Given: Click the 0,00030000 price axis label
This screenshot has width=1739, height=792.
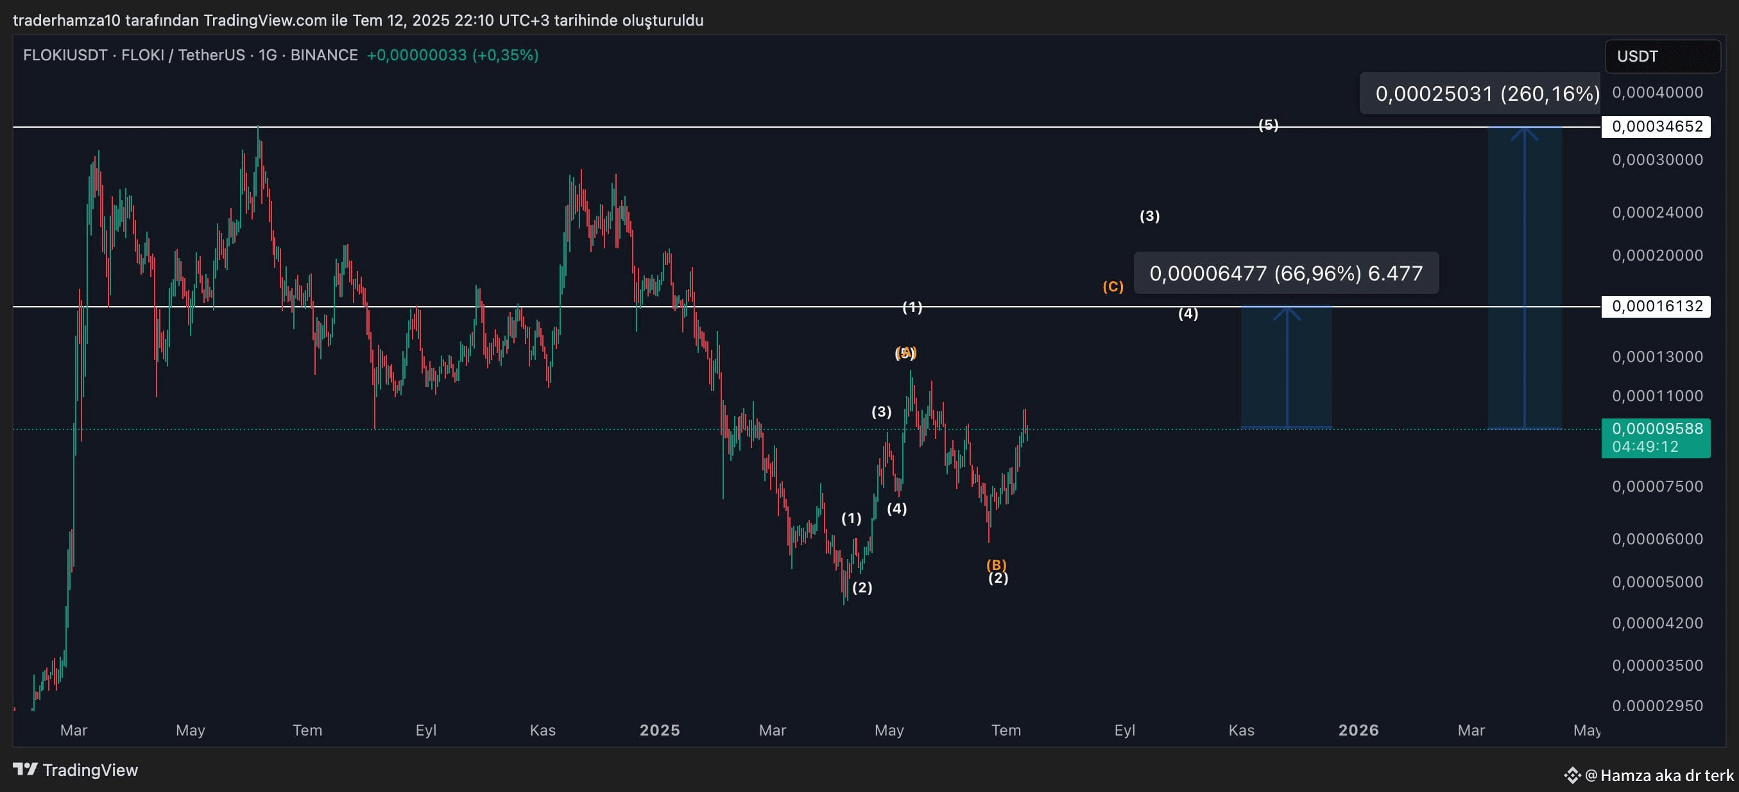Looking at the screenshot, I should [1658, 159].
